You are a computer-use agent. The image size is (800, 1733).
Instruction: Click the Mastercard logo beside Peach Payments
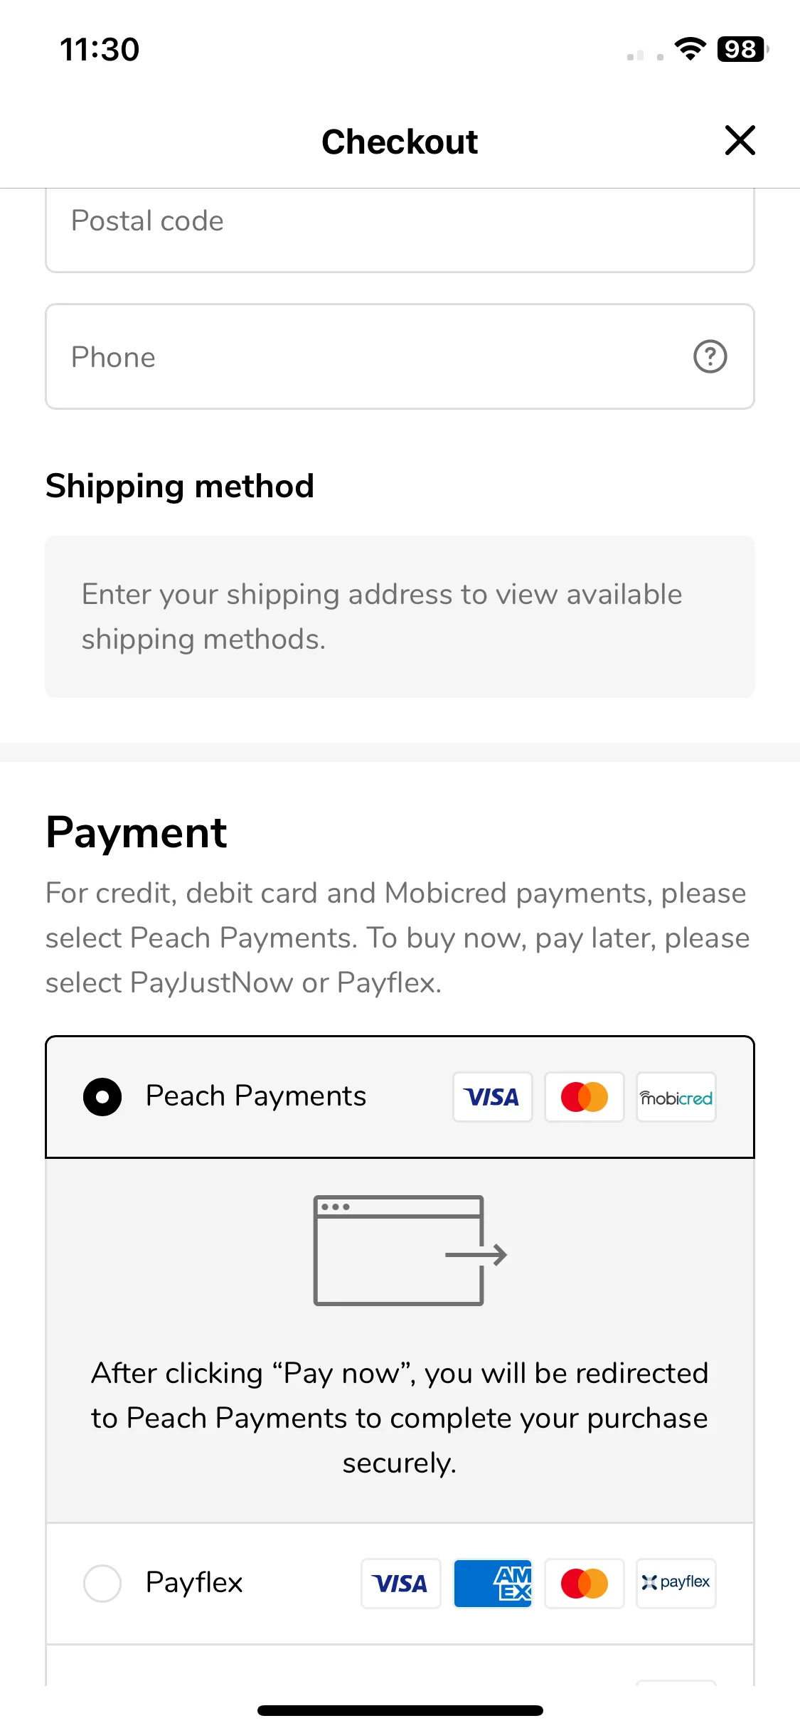click(x=584, y=1097)
